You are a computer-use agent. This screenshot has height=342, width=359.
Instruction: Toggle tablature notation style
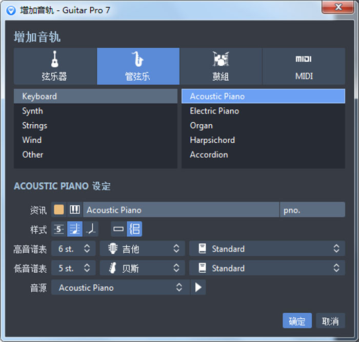click(x=59, y=229)
